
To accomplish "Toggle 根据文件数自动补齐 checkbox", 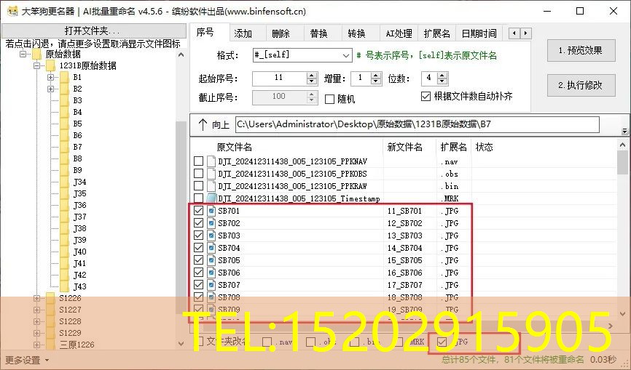I will tap(426, 96).
